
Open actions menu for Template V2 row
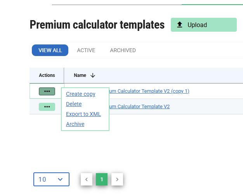[x=47, y=107]
